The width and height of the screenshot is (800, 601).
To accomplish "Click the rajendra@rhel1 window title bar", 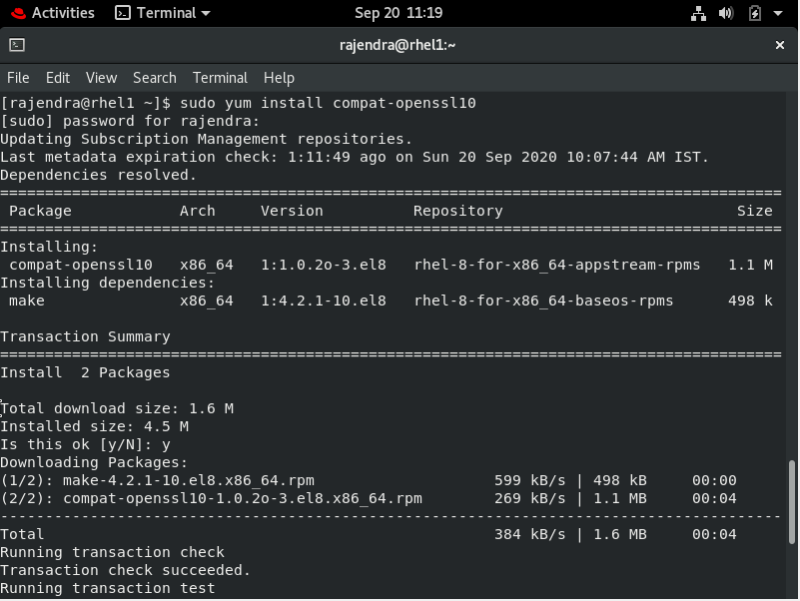I will coord(399,45).
